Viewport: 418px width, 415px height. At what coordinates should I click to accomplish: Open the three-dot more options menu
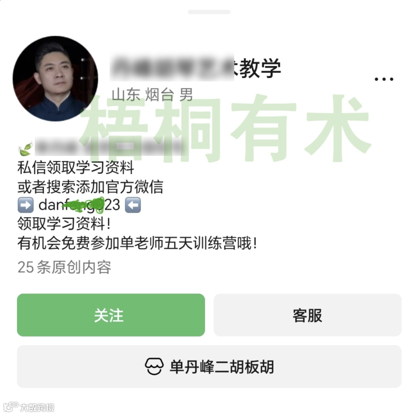tap(384, 79)
